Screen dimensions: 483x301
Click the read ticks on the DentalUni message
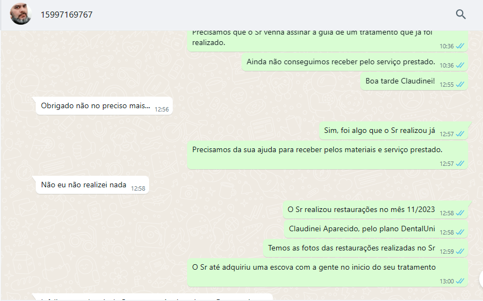pyautogui.click(x=460, y=232)
